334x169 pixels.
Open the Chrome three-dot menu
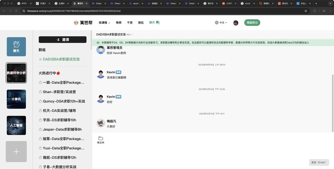tap(330, 11)
